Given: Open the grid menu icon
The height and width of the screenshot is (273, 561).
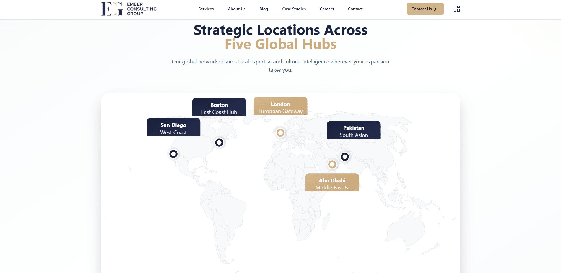Looking at the screenshot, I should [456, 9].
